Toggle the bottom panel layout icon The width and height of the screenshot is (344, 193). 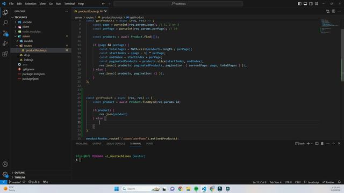tap(305, 4)
